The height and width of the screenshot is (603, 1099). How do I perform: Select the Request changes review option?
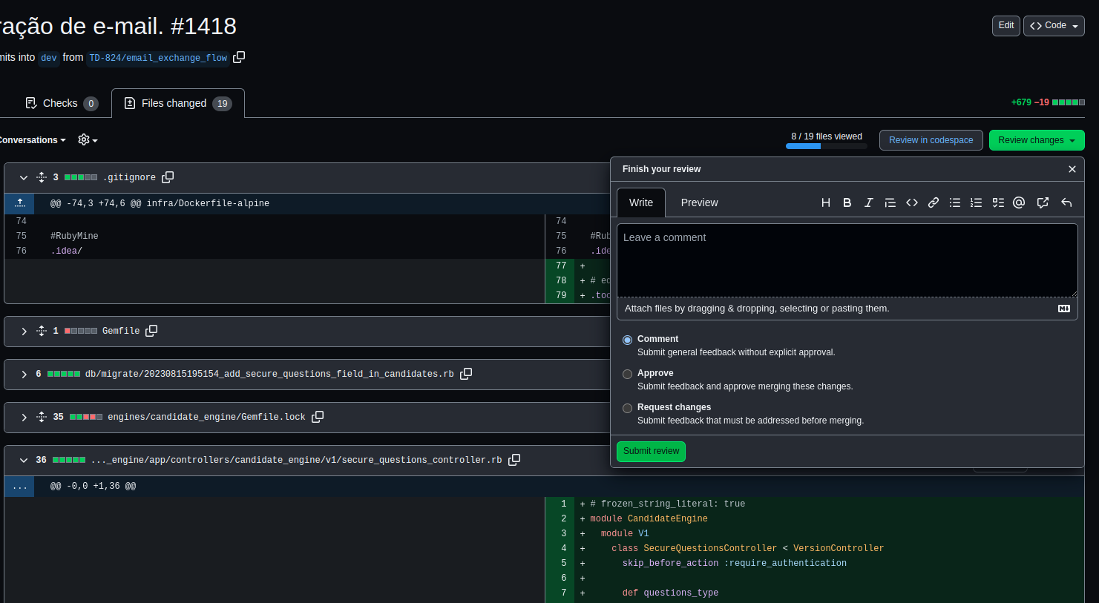pos(628,408)
